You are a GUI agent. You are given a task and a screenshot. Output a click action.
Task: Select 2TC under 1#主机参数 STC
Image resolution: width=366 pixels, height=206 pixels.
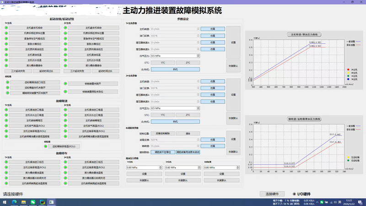click(x=188, y=63)
